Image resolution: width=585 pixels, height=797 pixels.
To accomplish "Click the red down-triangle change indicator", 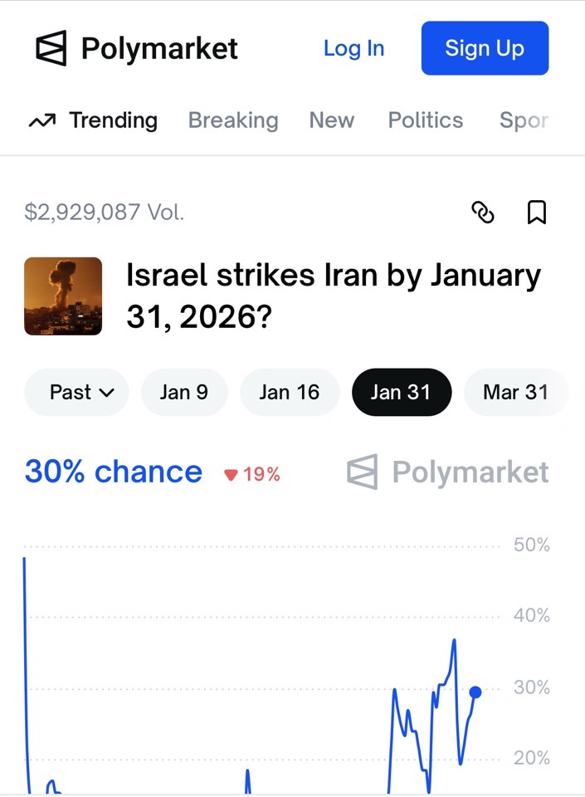I will [232, 475].
